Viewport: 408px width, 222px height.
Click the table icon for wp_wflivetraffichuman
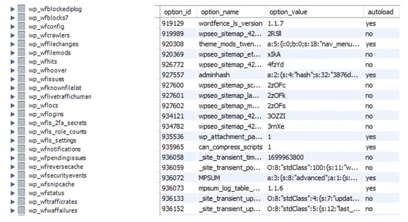click(x=22, y=97)
